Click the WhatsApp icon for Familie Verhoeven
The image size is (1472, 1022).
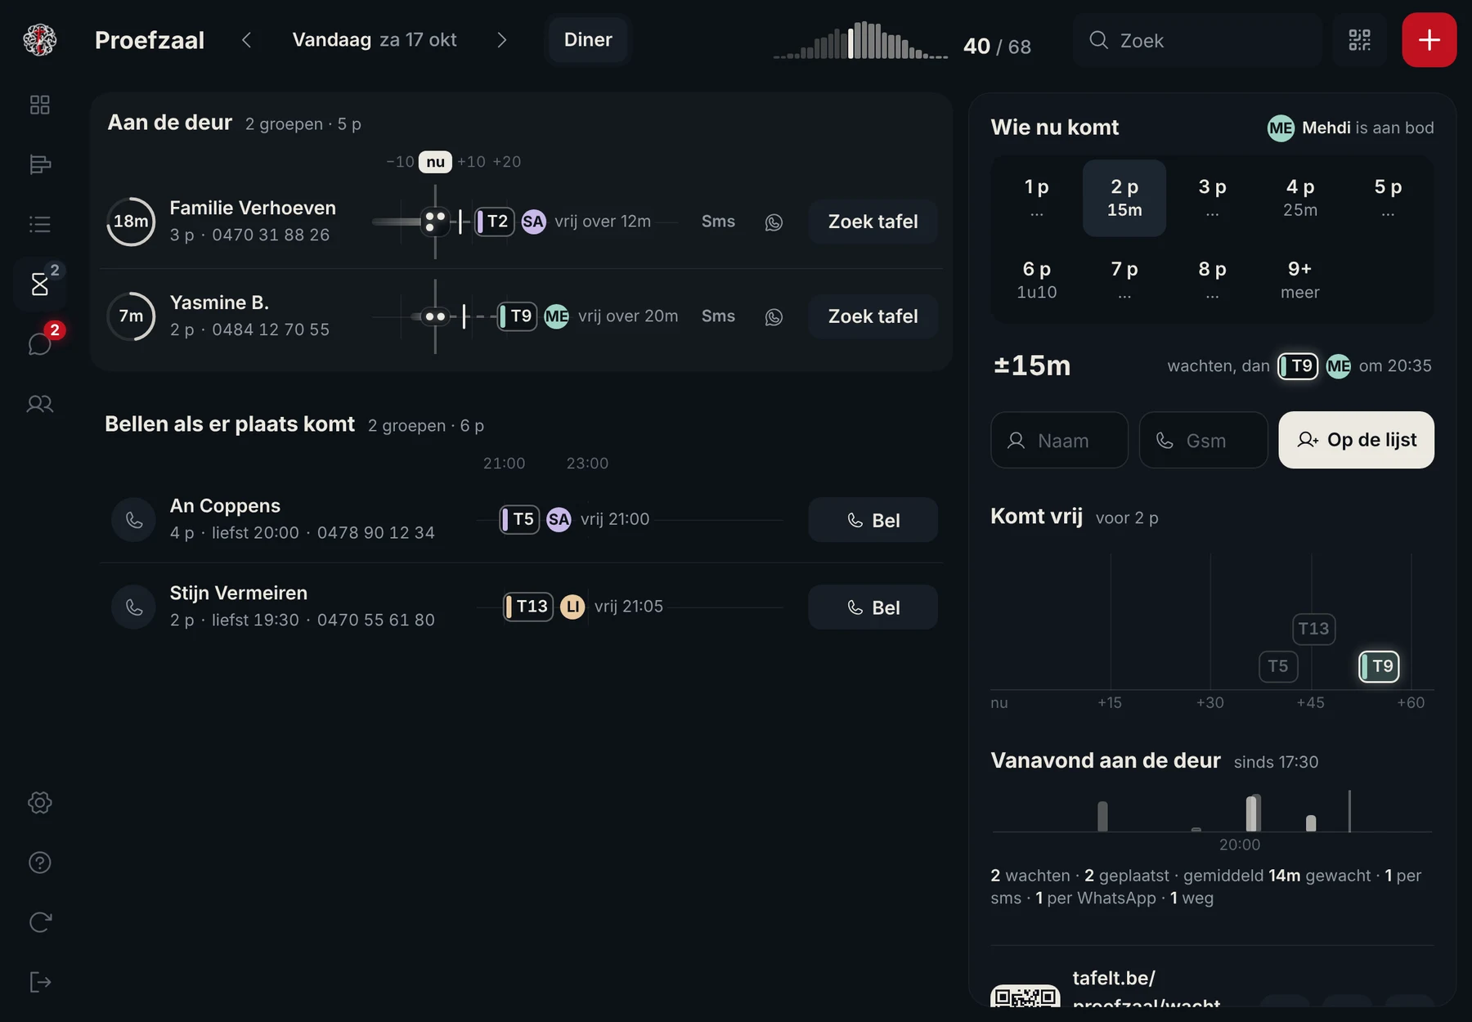[x=774, y=222]
